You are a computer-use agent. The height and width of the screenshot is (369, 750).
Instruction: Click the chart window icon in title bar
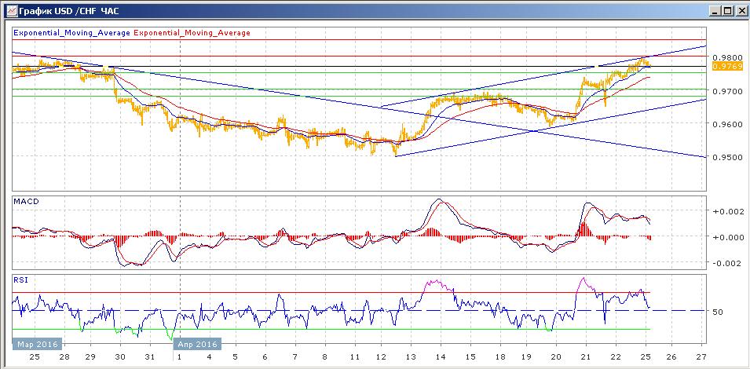(9, 11)
